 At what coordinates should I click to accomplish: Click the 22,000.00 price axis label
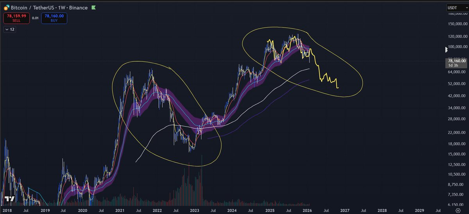(x=457, y=133)
